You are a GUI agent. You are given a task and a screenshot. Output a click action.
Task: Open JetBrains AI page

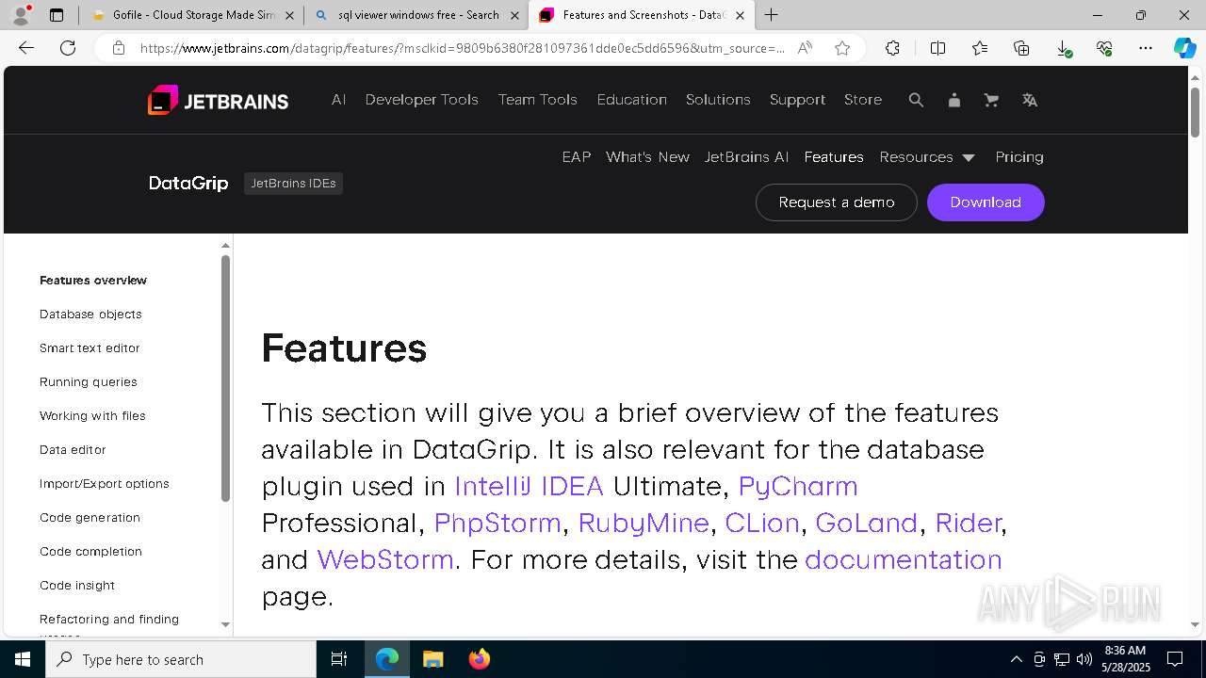click(746, 157)
